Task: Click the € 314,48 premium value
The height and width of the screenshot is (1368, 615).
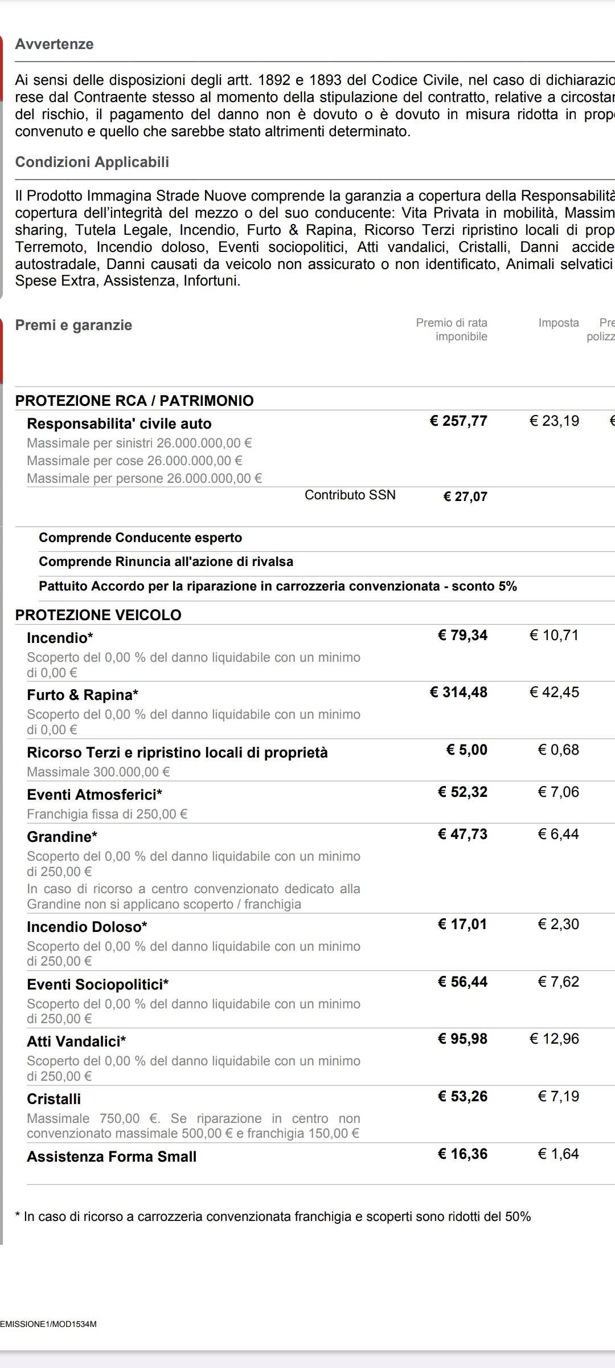Action: (x=458, y=693)
